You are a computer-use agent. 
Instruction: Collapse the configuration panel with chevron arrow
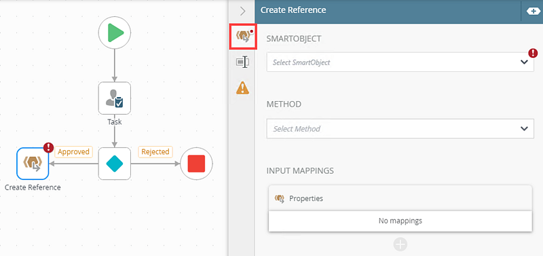(242, 11)
